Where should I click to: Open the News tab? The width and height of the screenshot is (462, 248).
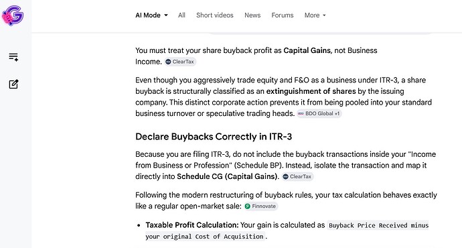pos(252,15)
